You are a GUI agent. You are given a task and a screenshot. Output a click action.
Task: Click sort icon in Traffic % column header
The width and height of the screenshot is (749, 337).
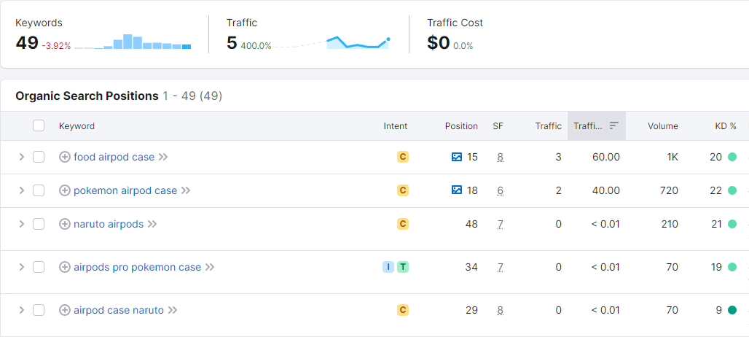[613, 125]
